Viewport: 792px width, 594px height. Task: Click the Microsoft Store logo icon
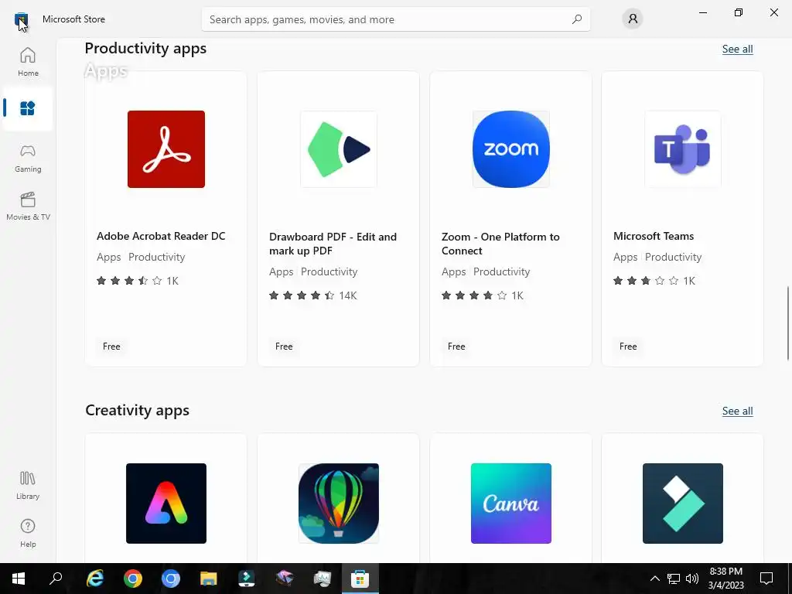coord(21,19)
